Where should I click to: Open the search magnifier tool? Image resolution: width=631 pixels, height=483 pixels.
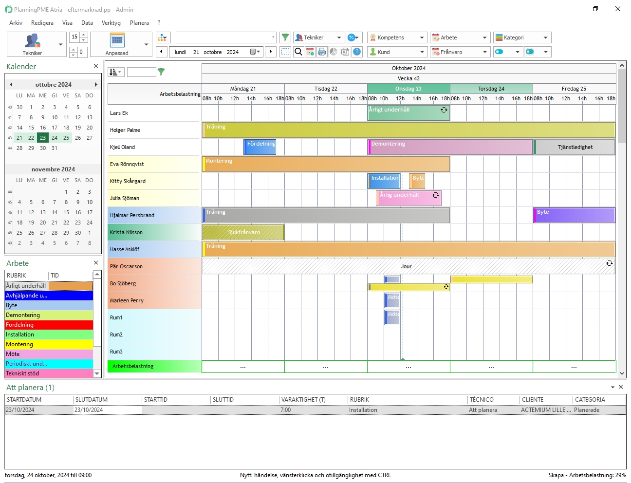point(298,52)
